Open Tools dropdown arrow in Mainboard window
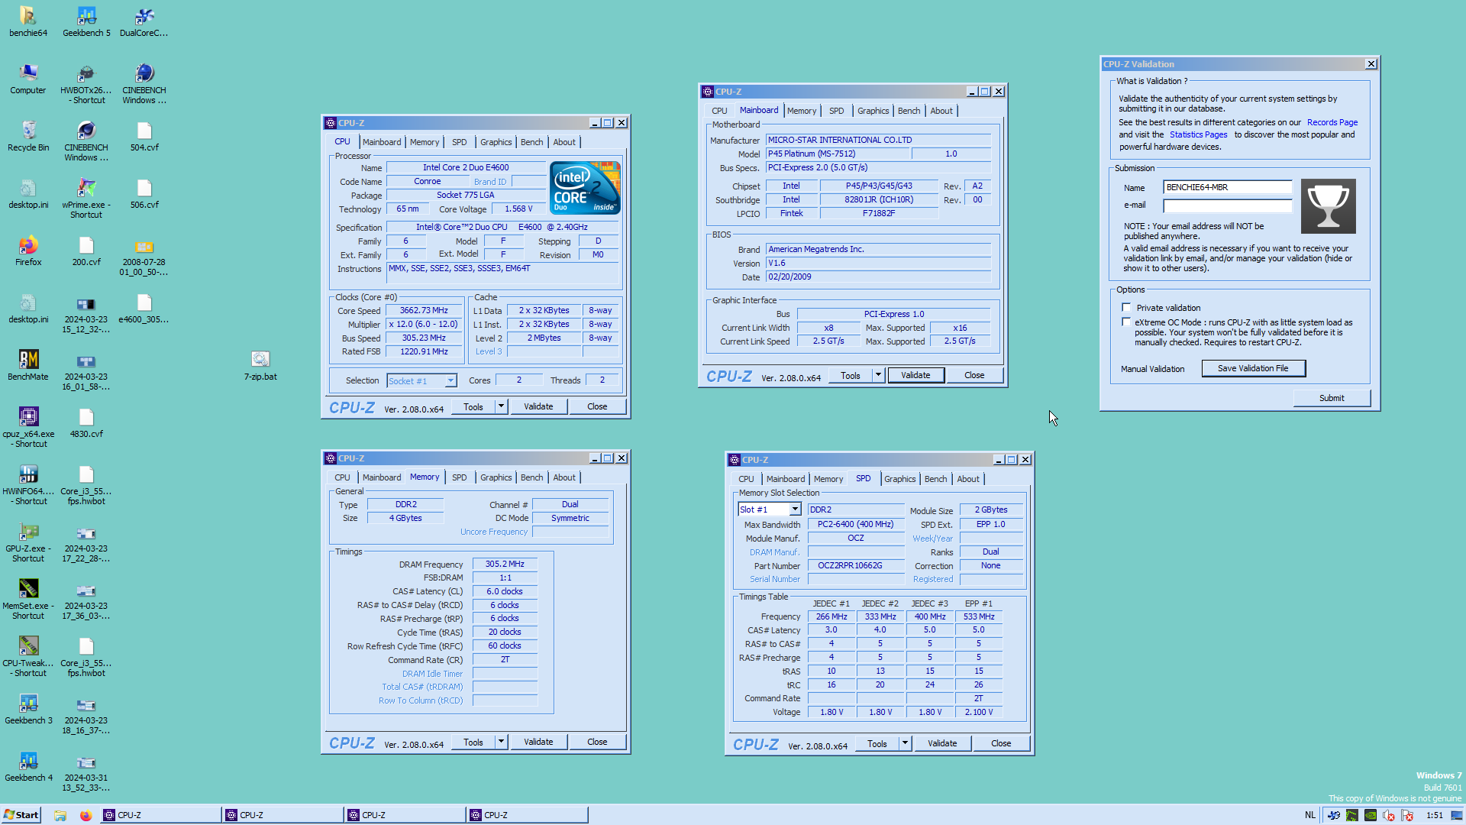1466x825 pixels. click(879, 375)
